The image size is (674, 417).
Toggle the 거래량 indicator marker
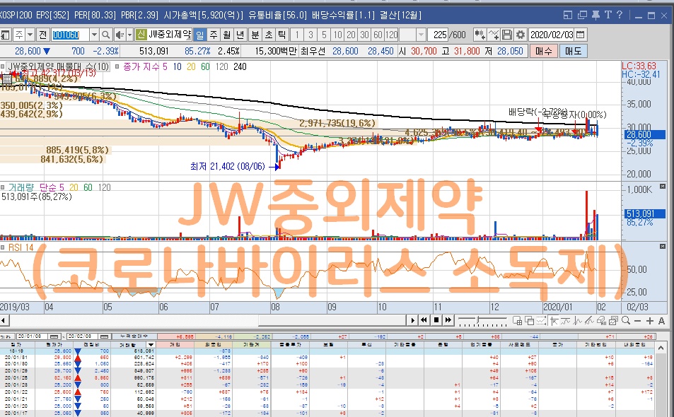click(3, 187)
